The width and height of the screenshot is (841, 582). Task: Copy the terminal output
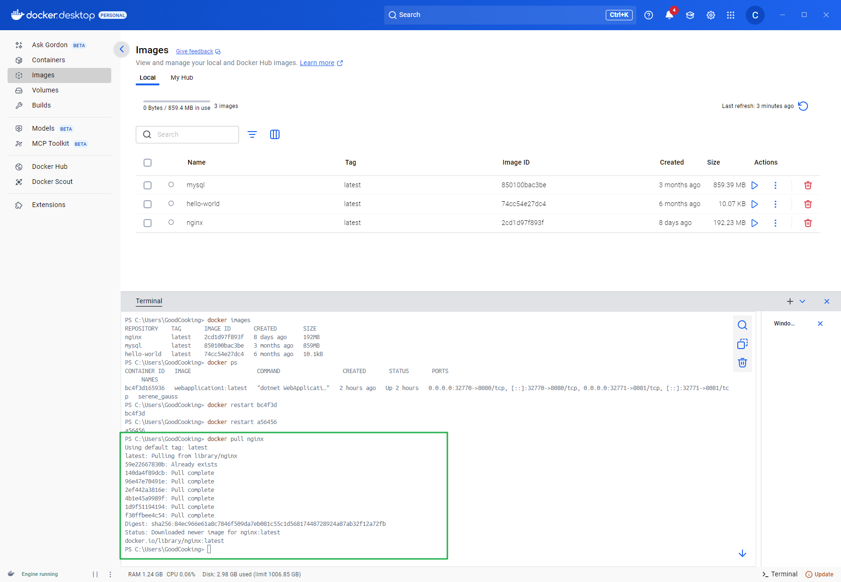(742, 344)
